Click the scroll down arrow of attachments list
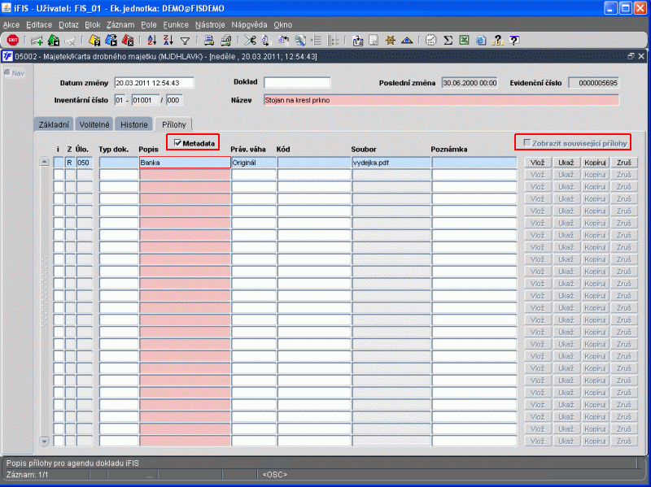 point(45,441)
